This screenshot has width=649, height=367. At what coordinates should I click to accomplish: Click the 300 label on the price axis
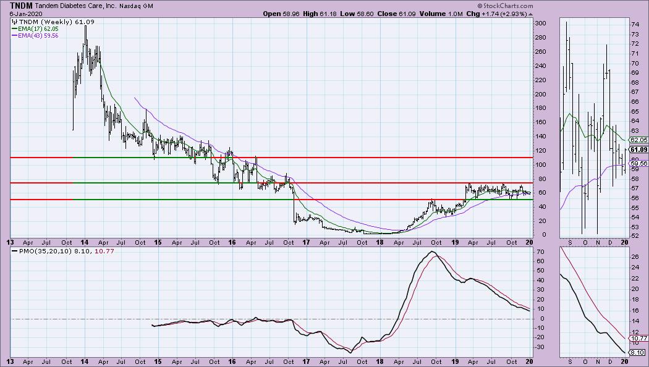540,23
